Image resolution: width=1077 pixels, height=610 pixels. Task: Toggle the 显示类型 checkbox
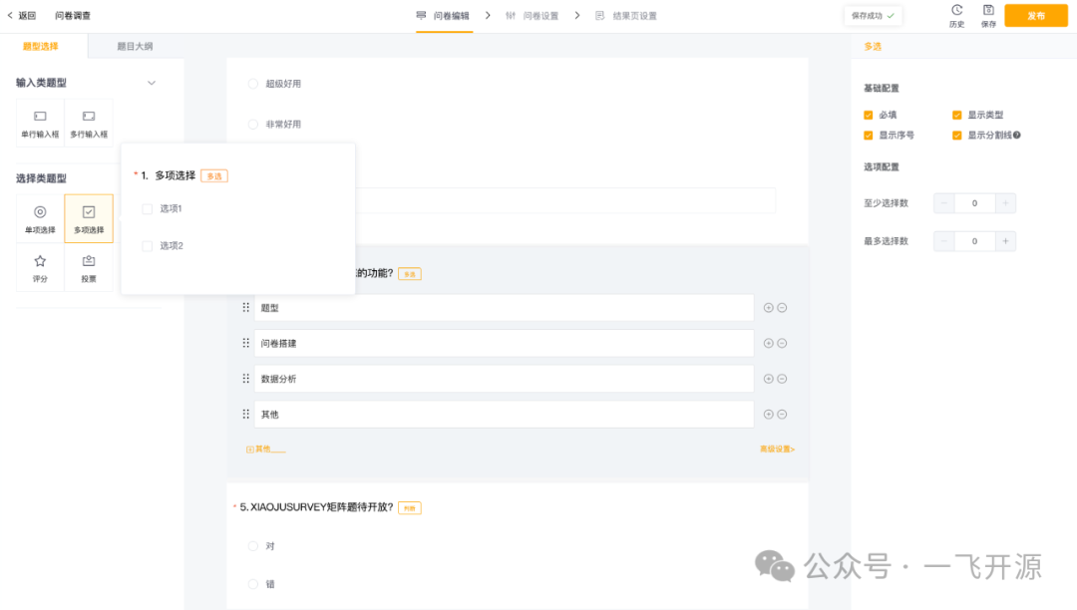click(x=956, y=115)
